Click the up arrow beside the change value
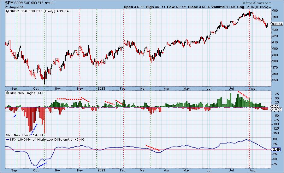This screenshot has height=173, width=284. coord(270,7)
